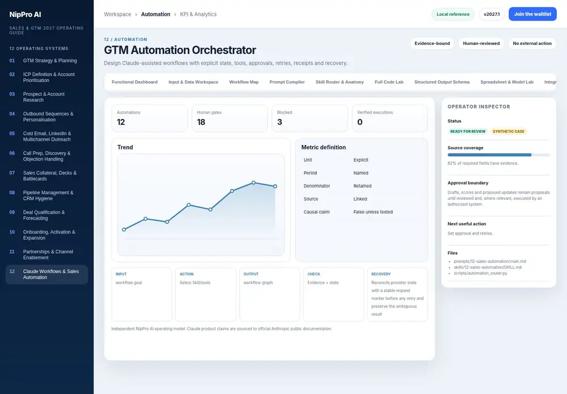Select 11 Partnerships & Channel Enablement
Image resolution: width=567 pixels, height=394 pixels.
pos(46,254)
